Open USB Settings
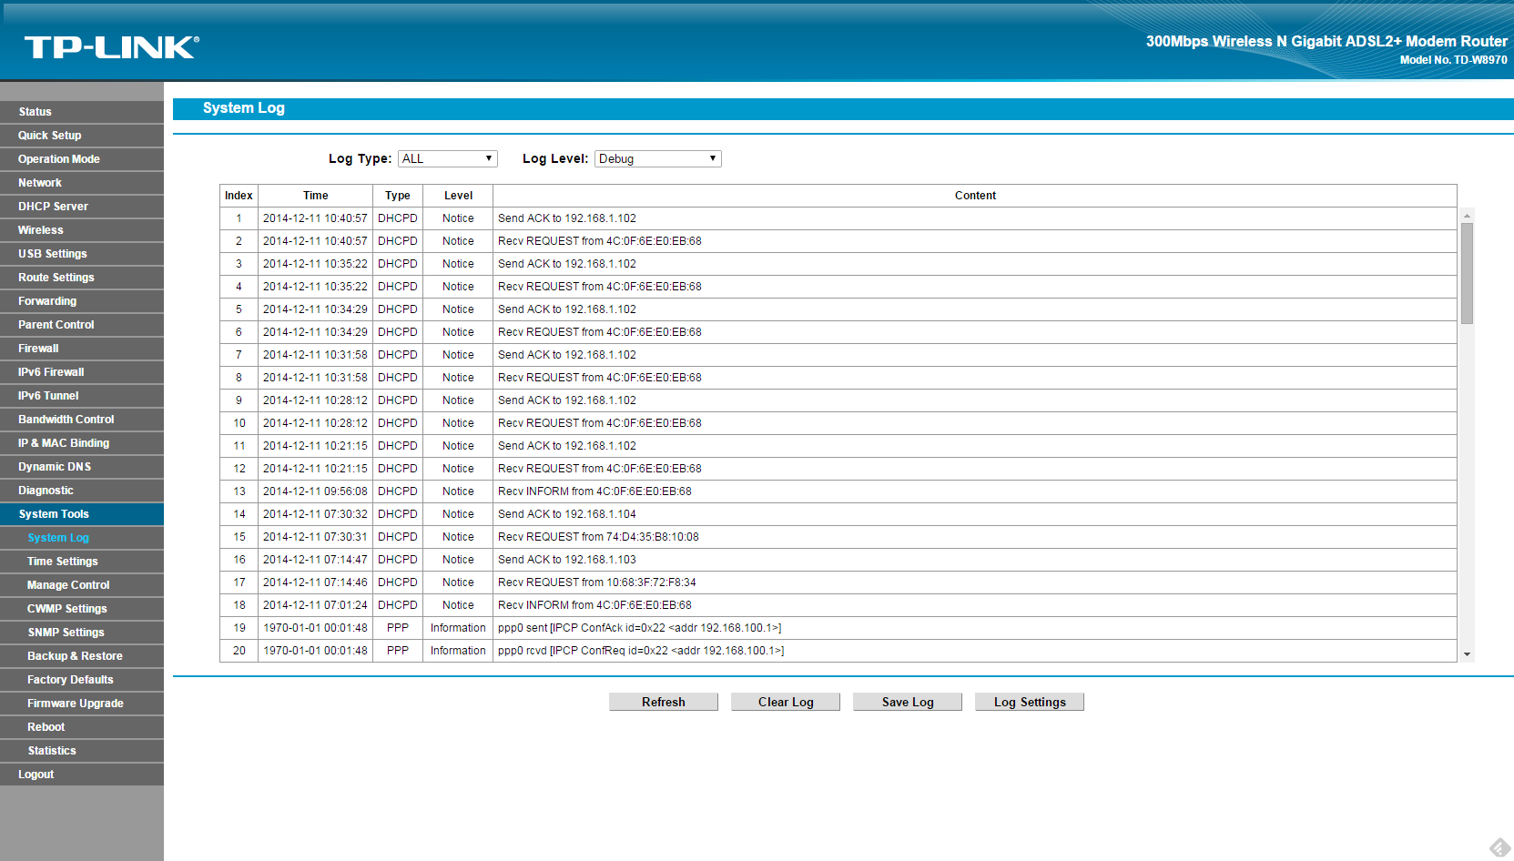The width and height of the screenshot is (1514, 861). click(82, 254)
